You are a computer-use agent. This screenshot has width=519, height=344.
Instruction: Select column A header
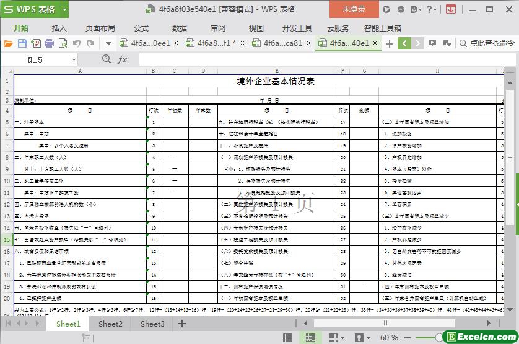click(80, 71)
